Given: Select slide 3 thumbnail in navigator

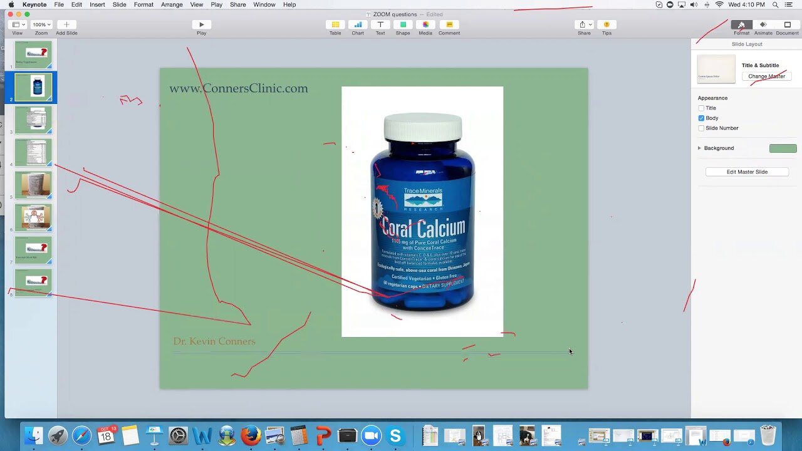Looking at the screenshot, I should pyautogui.click(x=33, y=120).
